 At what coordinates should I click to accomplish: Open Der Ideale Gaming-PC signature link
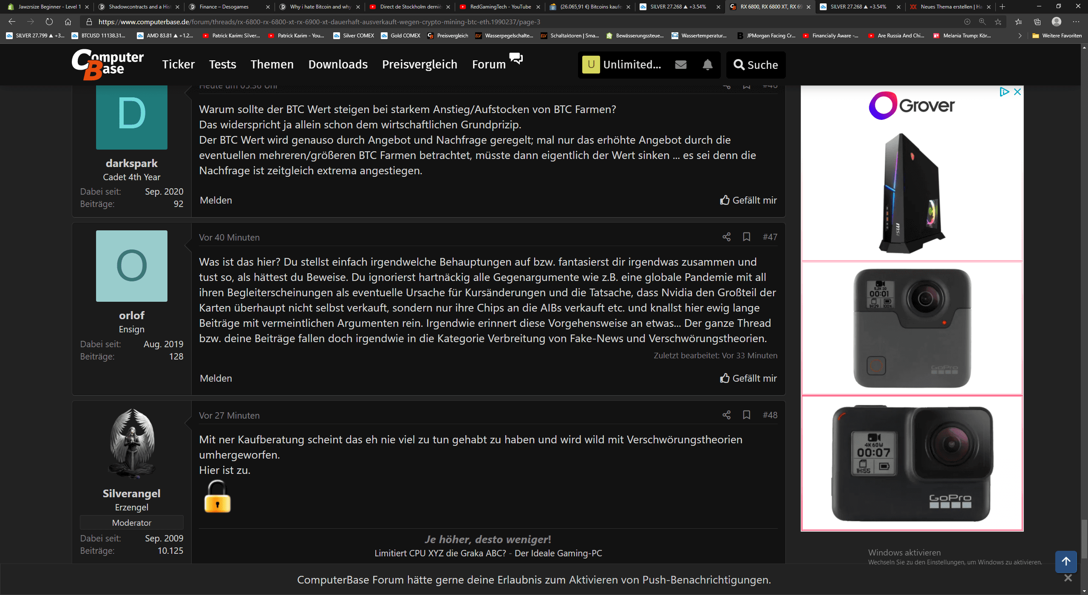pyautogui.click(x=558, y=553)
